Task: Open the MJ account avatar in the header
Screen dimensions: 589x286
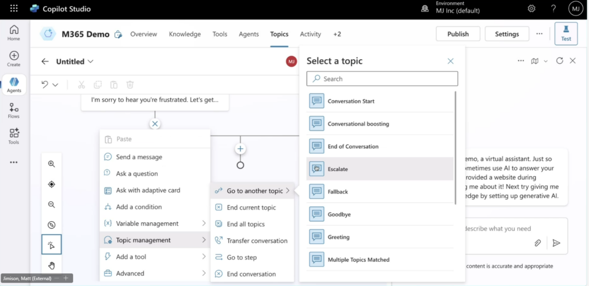Action: pyautogui.click(x=575, y=8)
